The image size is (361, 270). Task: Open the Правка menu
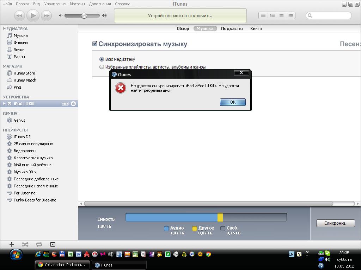[22, 4]
